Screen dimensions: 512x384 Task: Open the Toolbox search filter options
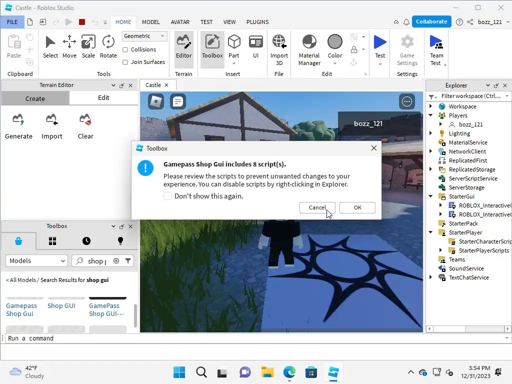point(128,260)
